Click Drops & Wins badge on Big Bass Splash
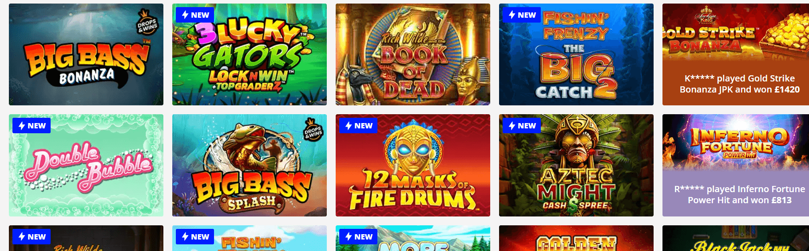Image resolution: width=809 pixels, height=251 pixels. pos(313,130)
